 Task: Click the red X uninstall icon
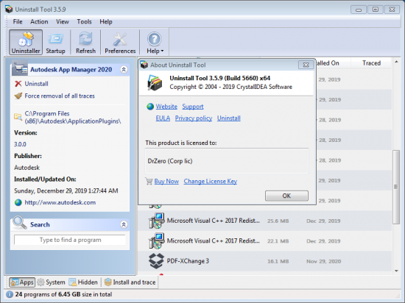(18, 84)
